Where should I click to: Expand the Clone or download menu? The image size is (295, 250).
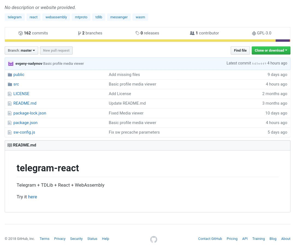pos(271,51)
